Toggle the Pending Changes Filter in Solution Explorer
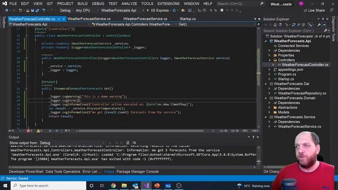 pos(287,25)
